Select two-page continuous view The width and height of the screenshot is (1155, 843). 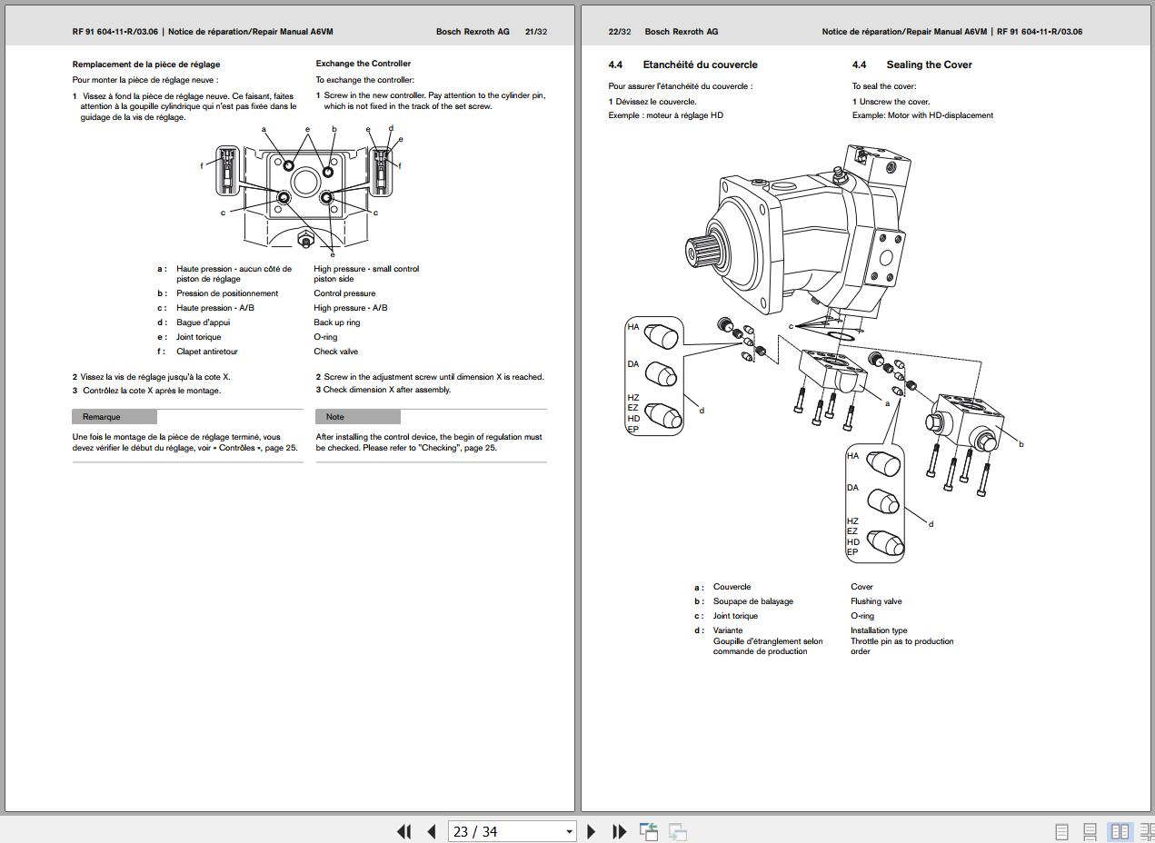[x=1147, y=831]
